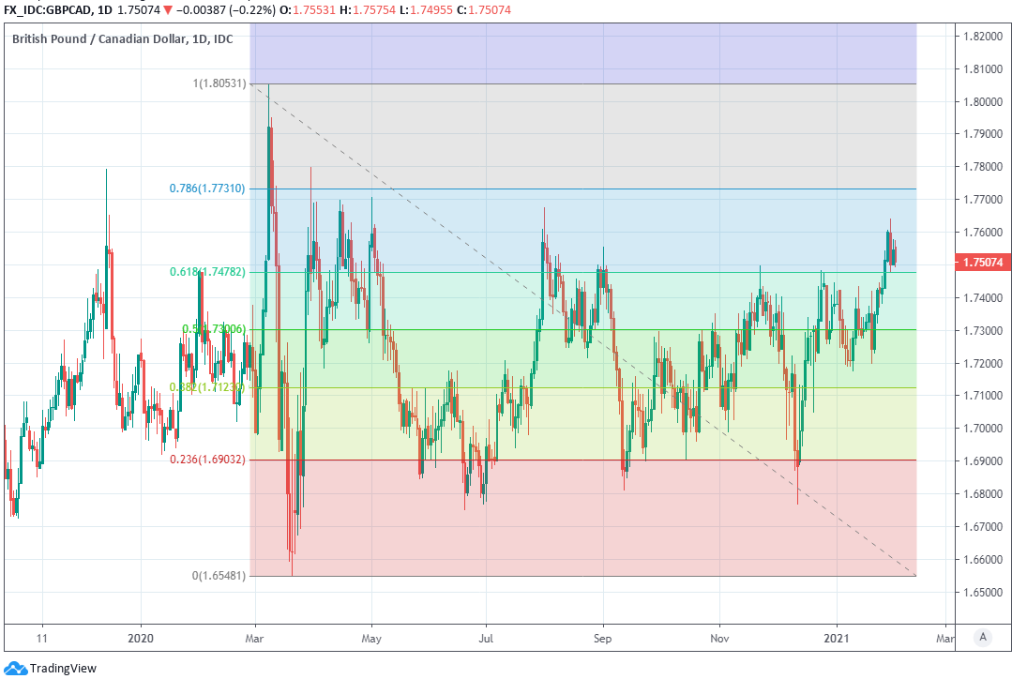Screen dimensions: 1012x679
Task: Click the Sep label on time axis
Action: pos(603,637)
